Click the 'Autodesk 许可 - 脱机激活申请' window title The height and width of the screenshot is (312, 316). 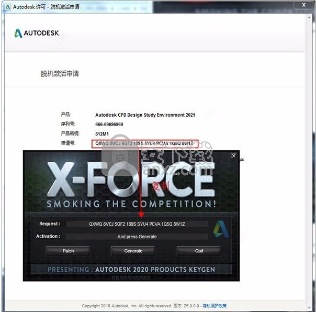[46, 7]
